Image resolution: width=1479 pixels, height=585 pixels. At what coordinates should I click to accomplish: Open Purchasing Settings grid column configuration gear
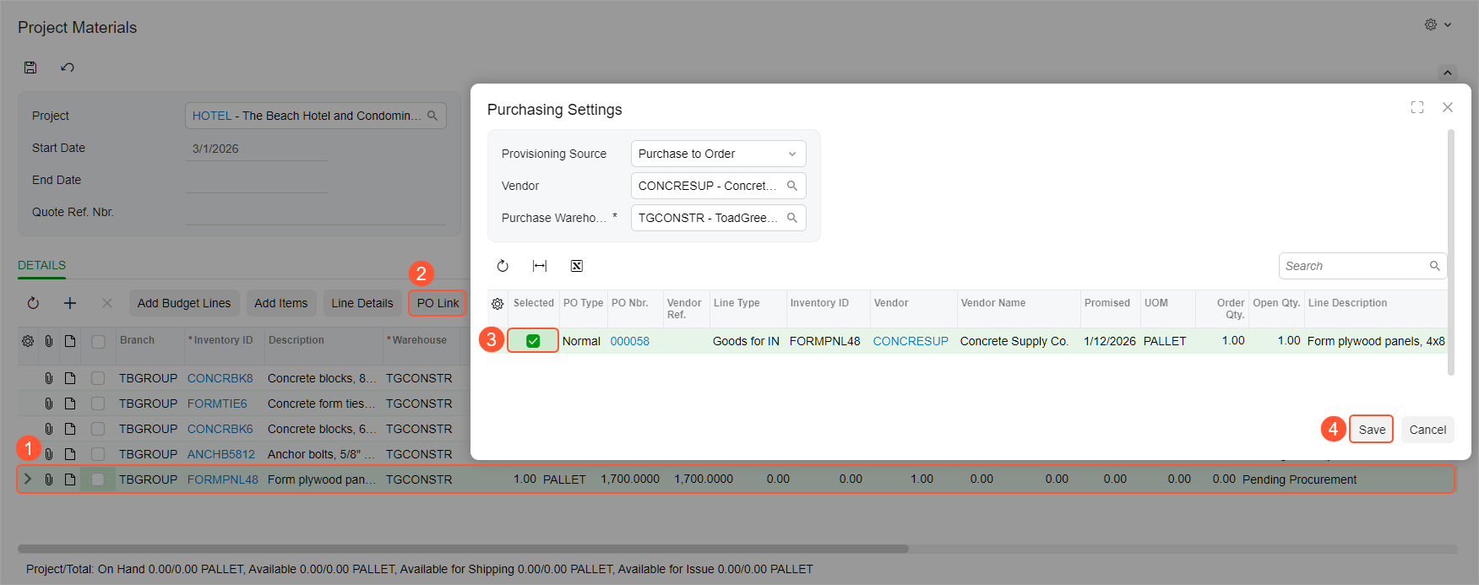point(498,304)
